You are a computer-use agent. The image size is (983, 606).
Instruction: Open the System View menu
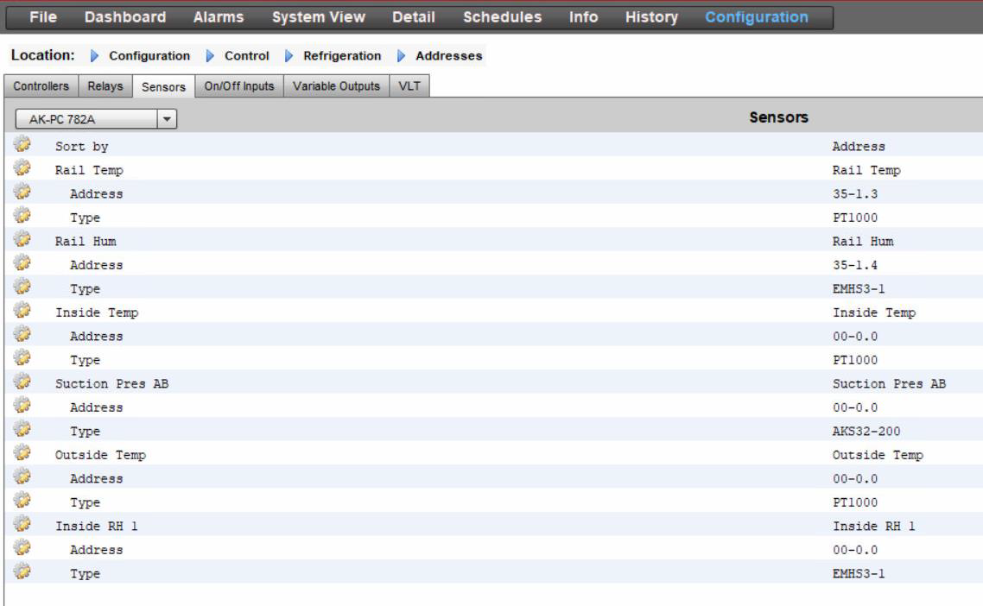(319, 16)
